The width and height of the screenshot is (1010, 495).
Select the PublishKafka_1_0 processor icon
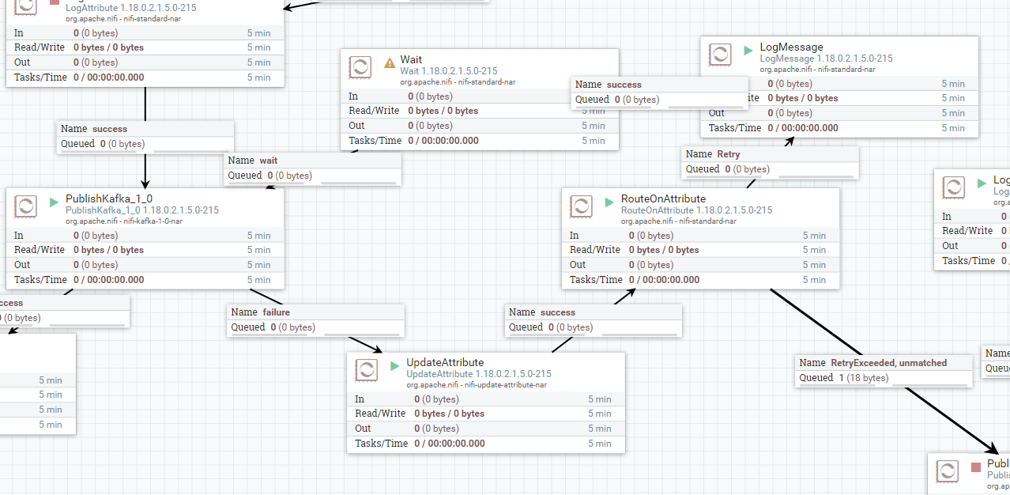pyautogui.click(x=25, y=206)
